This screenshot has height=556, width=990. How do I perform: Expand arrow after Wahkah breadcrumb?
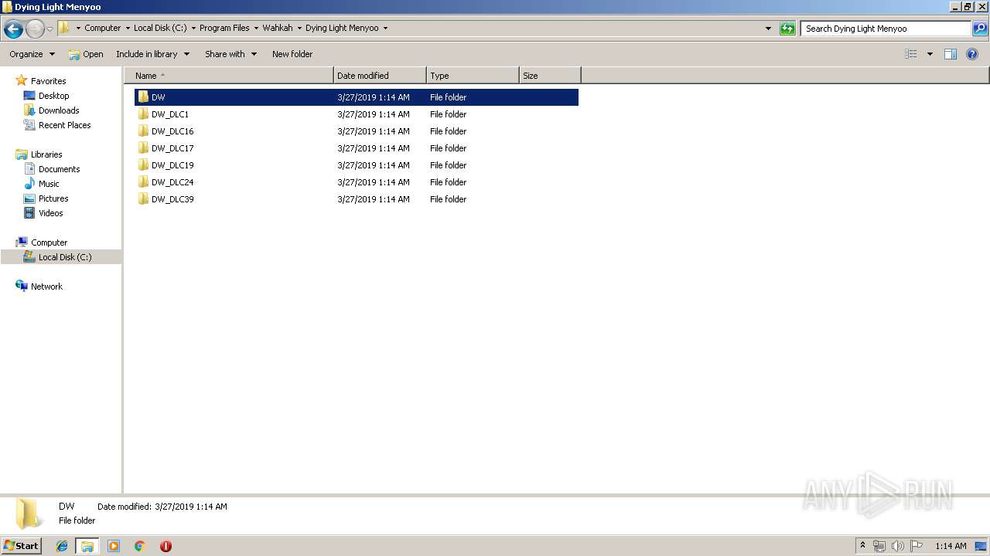pyautogui.click(x=299, y=28)
